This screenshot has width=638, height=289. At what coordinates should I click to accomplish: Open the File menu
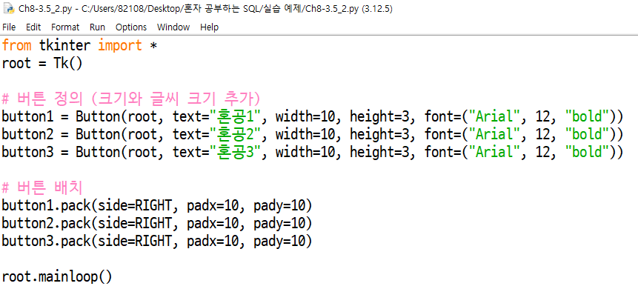point(9,27)
